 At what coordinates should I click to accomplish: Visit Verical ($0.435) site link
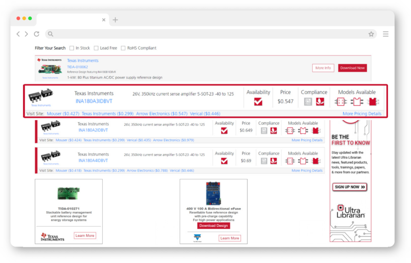(x=139, y=140)
